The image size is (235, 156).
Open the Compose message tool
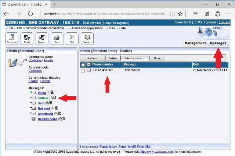tap(12, 38)
